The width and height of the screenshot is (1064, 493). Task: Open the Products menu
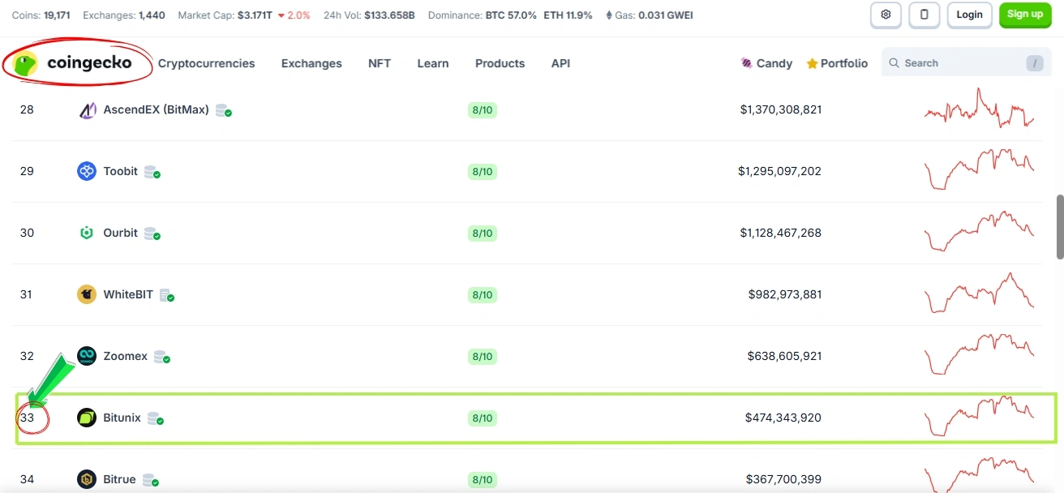(x=500, y=63)
